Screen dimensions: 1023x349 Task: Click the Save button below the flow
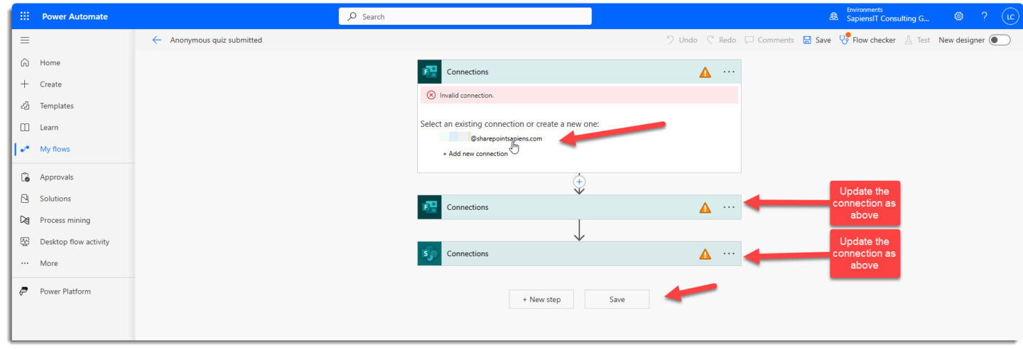[617, 299]
